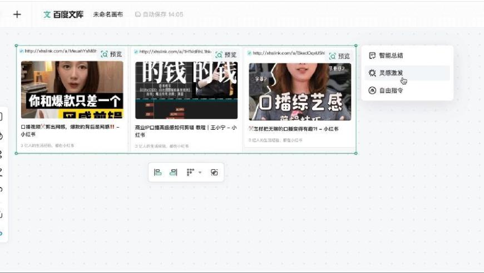Screen dimensions: 484x273
Task: Expand the arrangement dropdown arrow
Action: (x=200, y=173)
